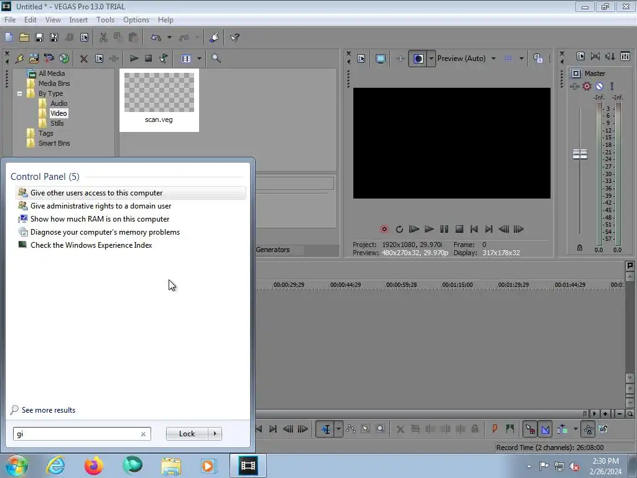This screenshot has height=478, width=637.
Task: Open the Auto Ripple dropdown arrow
Action: coord(575,429)
